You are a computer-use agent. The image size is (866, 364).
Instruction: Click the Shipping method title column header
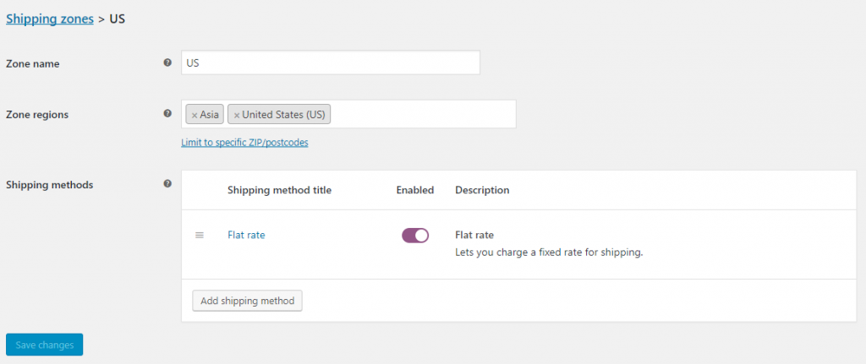[279, 190]
